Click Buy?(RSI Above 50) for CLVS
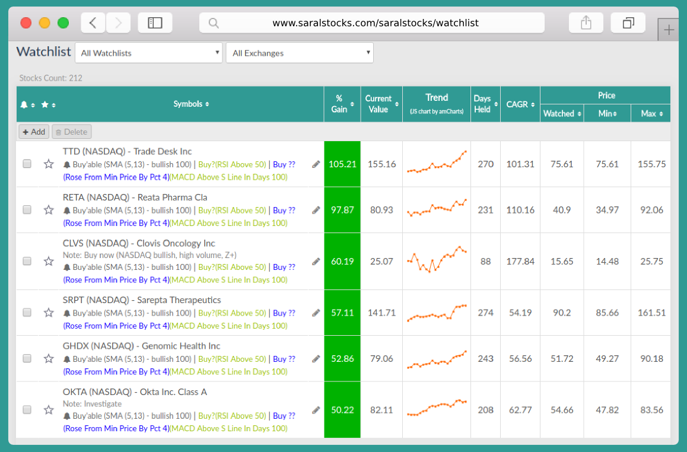The width and height of the screenshot is (687, 452). (232, 267)
